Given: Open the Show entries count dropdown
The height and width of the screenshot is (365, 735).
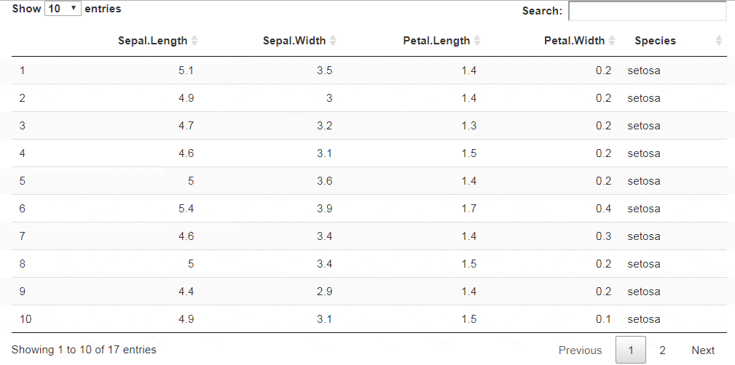Looking at the screenshot, I should 63,9.
